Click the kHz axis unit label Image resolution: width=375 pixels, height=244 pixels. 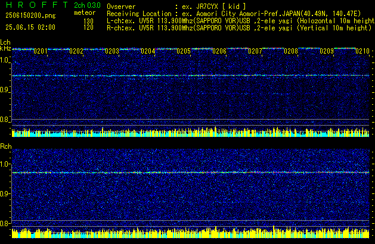[x=5, y=48]
